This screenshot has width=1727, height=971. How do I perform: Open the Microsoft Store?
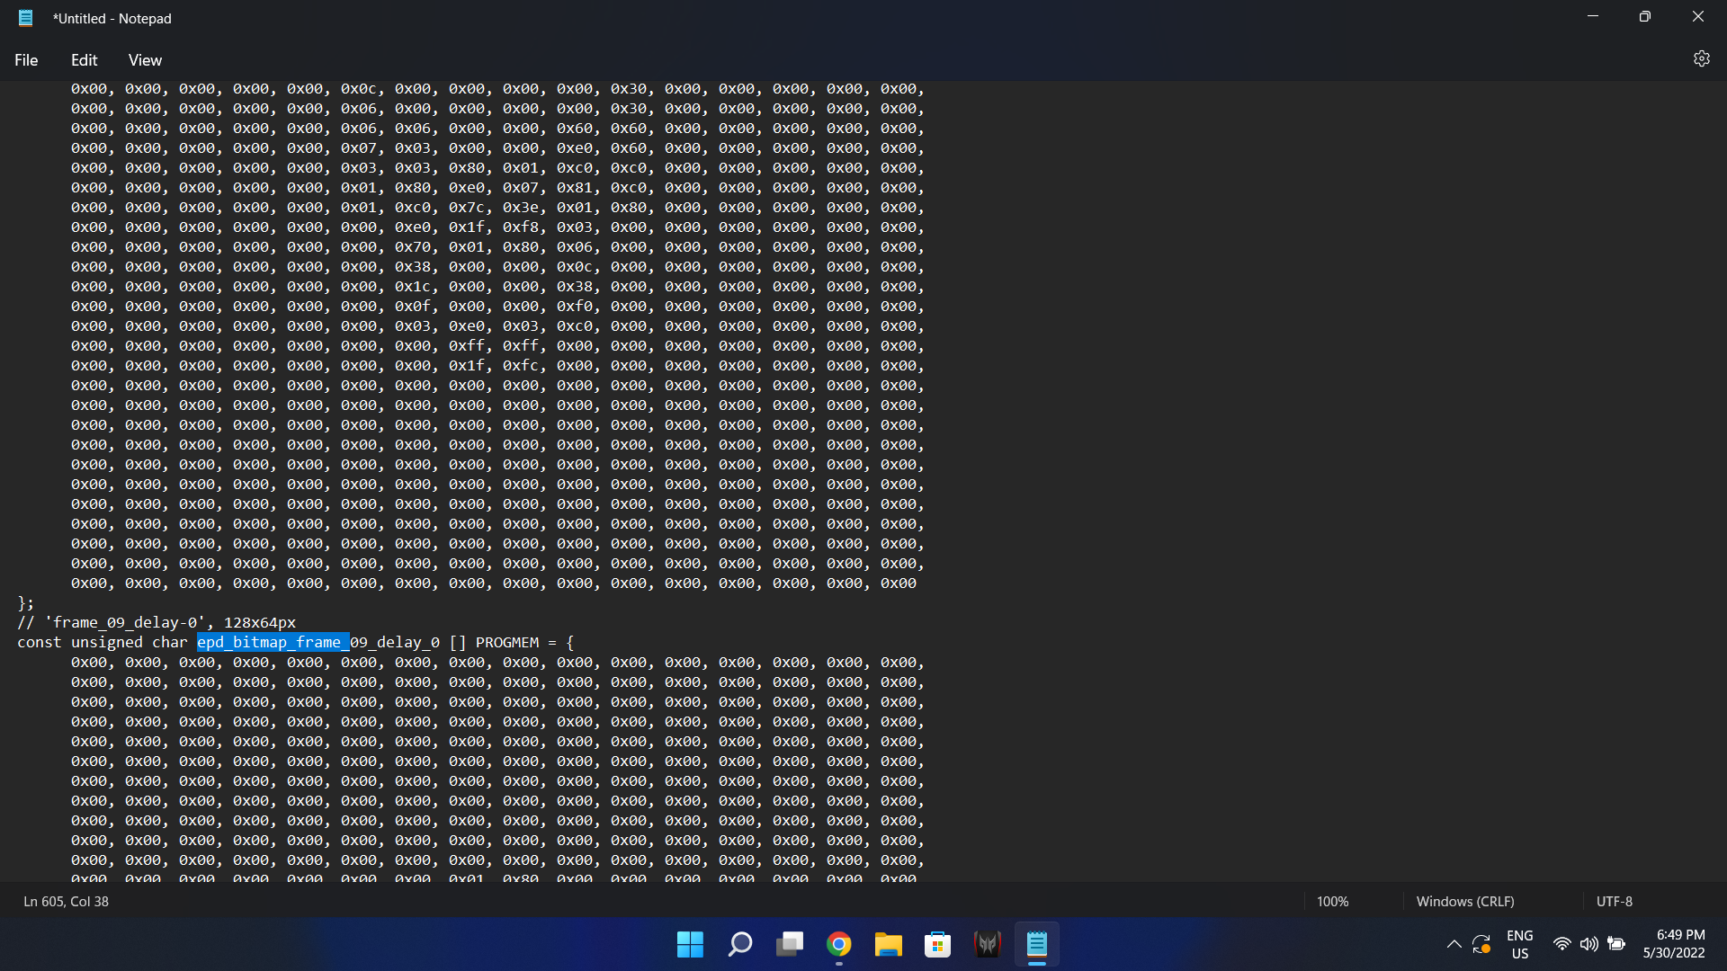coord(938,944)
